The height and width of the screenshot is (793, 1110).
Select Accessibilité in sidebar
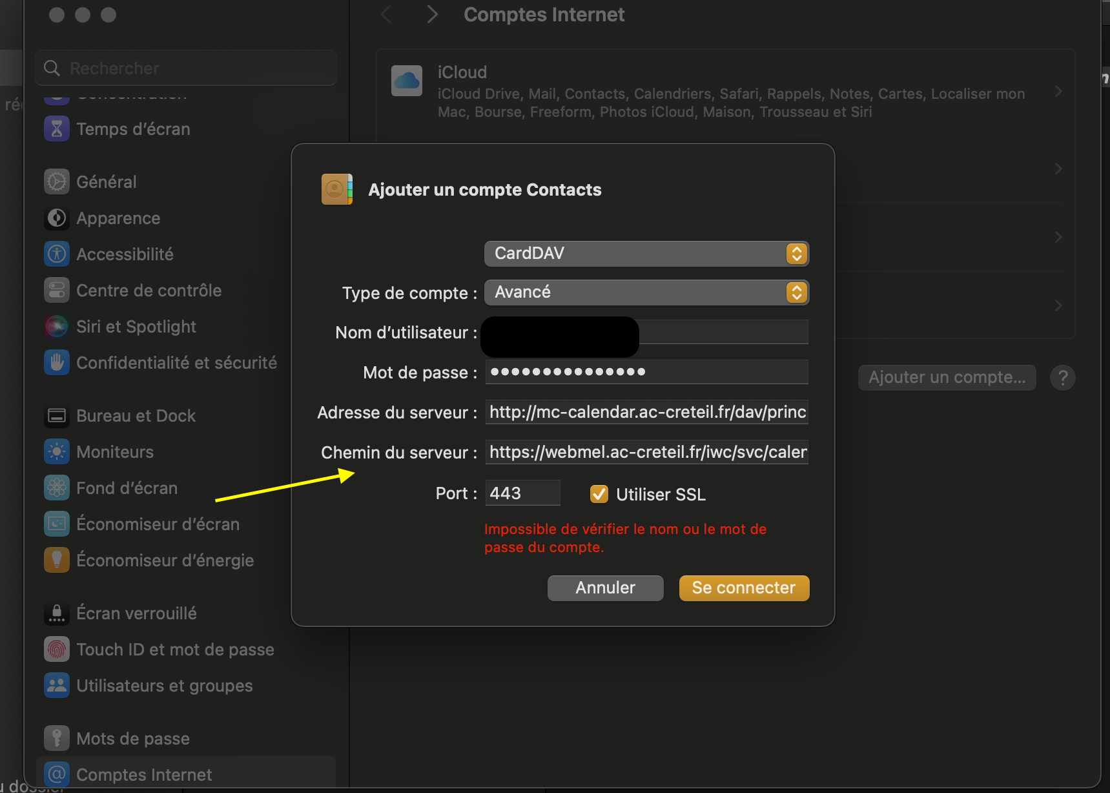pos(185,254)
